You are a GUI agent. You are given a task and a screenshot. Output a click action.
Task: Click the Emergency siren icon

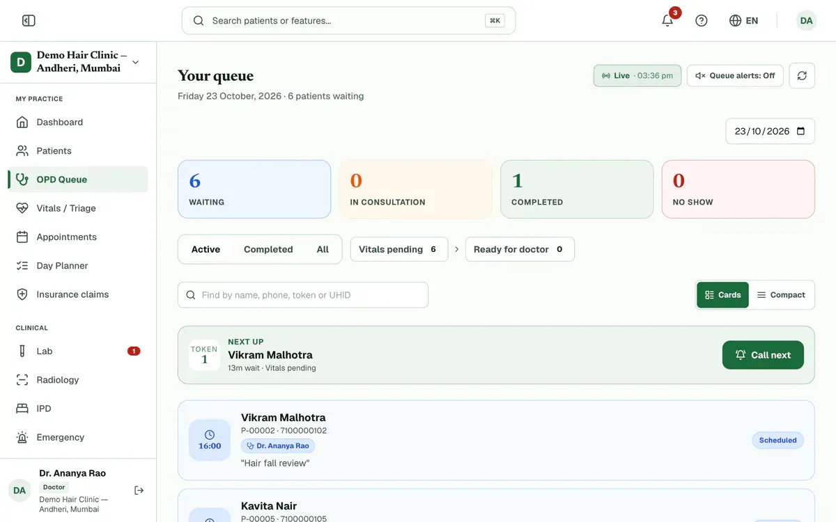22,437
